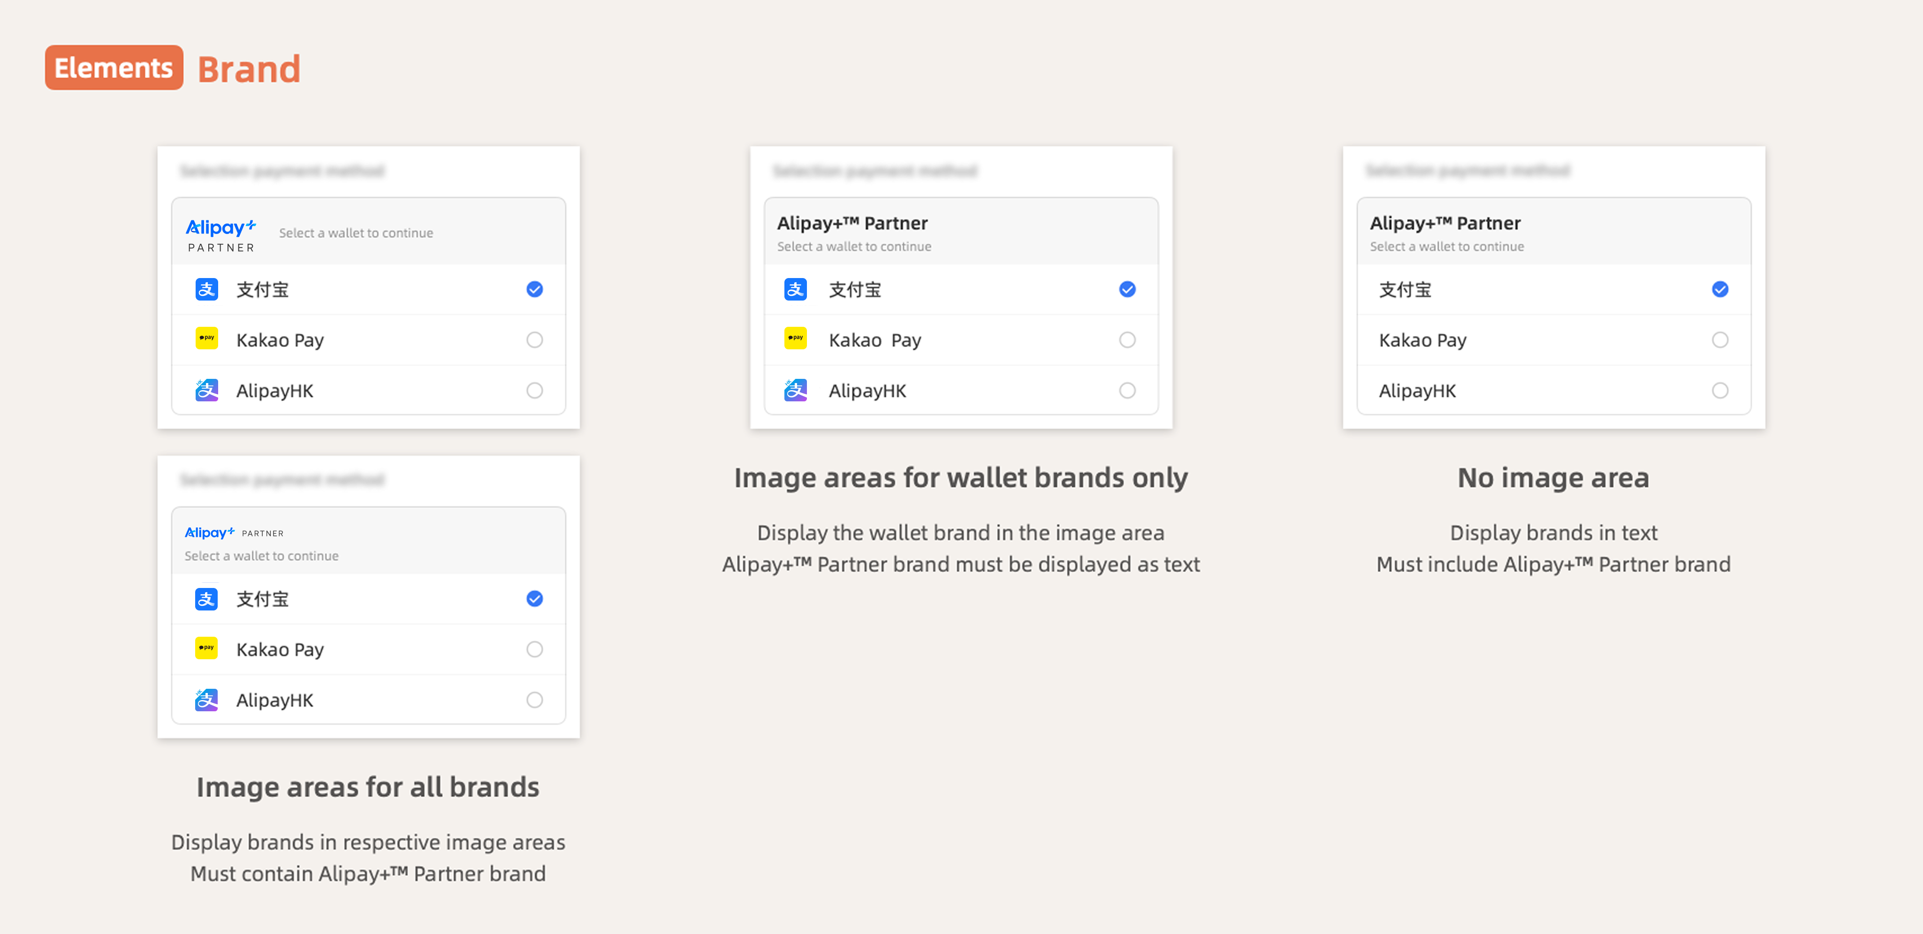Click the orange Brand heading
Screen dimensions: 1923x934
point(249,69)
